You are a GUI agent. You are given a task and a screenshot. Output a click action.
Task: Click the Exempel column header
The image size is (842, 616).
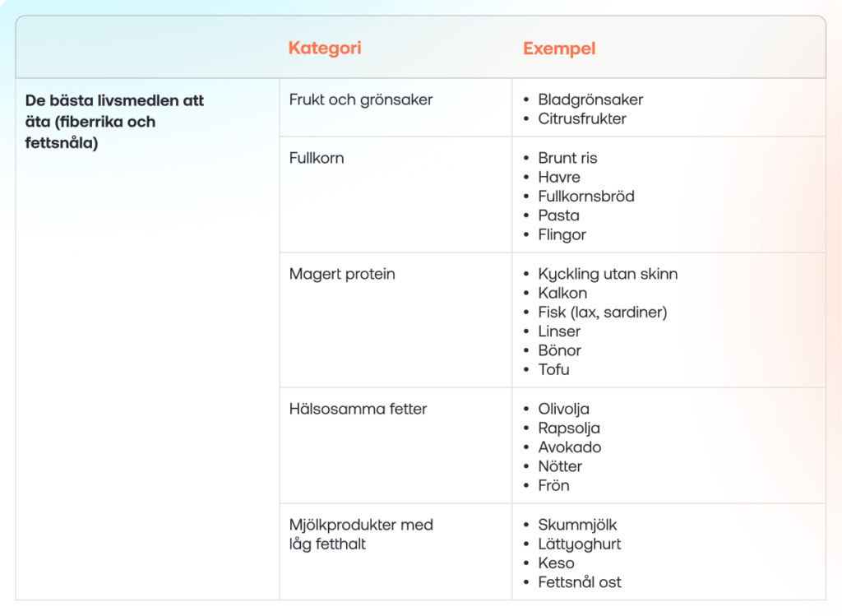click(559, 49)
